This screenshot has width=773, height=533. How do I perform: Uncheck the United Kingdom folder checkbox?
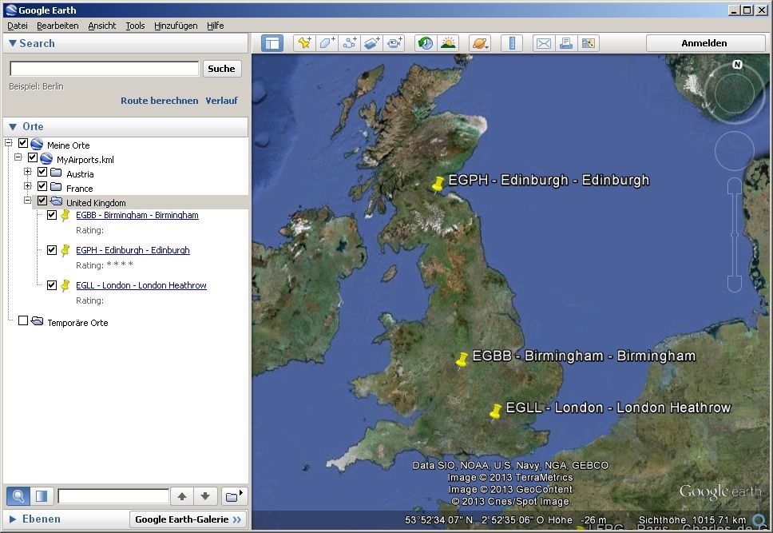click(42, 201)
